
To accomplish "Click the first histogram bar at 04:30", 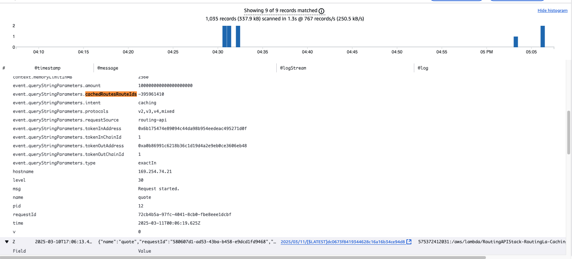I will click(224, 37).
